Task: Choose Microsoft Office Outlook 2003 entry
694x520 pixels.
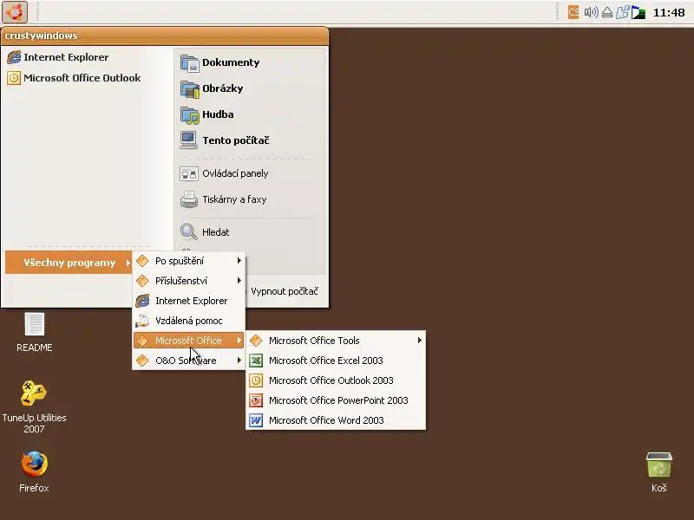Action: (x=336, y=380)
